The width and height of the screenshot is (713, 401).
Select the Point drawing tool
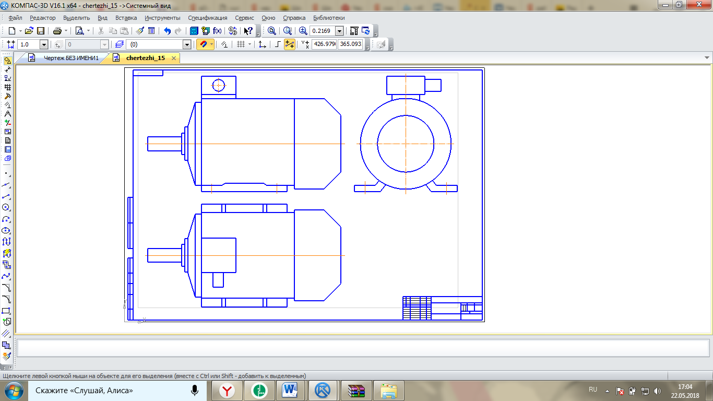[x=7, y=173]
